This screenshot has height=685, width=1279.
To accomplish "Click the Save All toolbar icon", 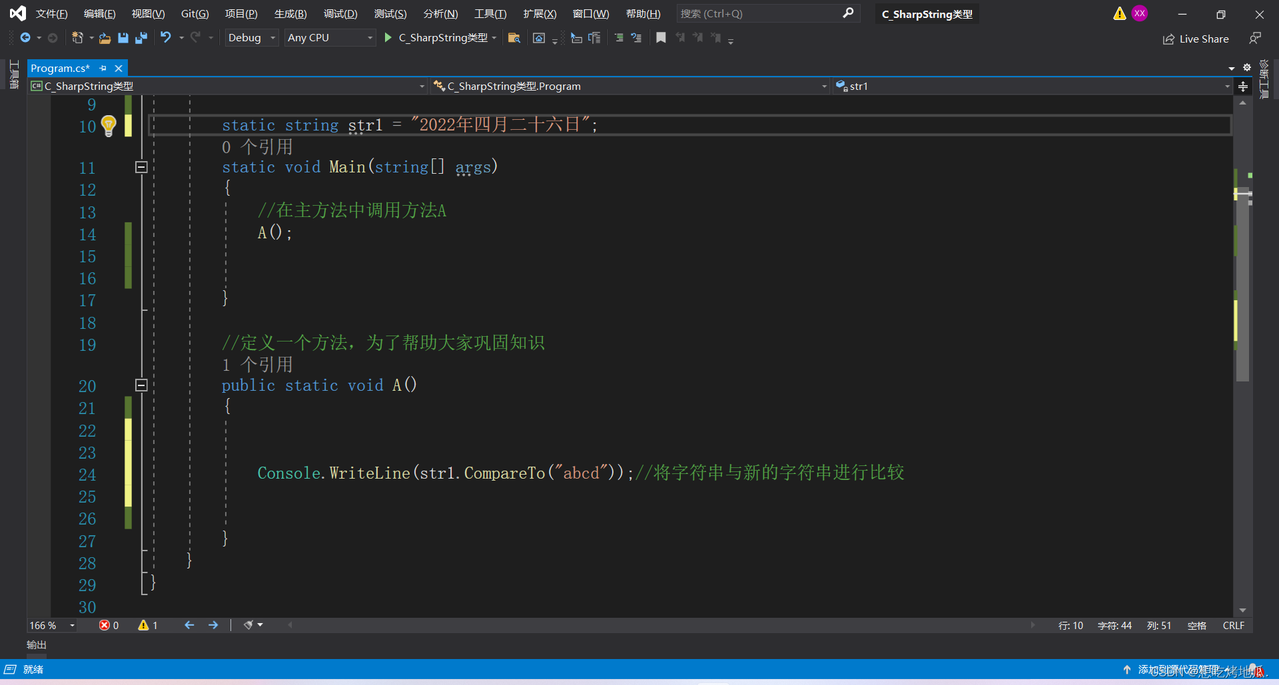I will click(x=141, y=38).
